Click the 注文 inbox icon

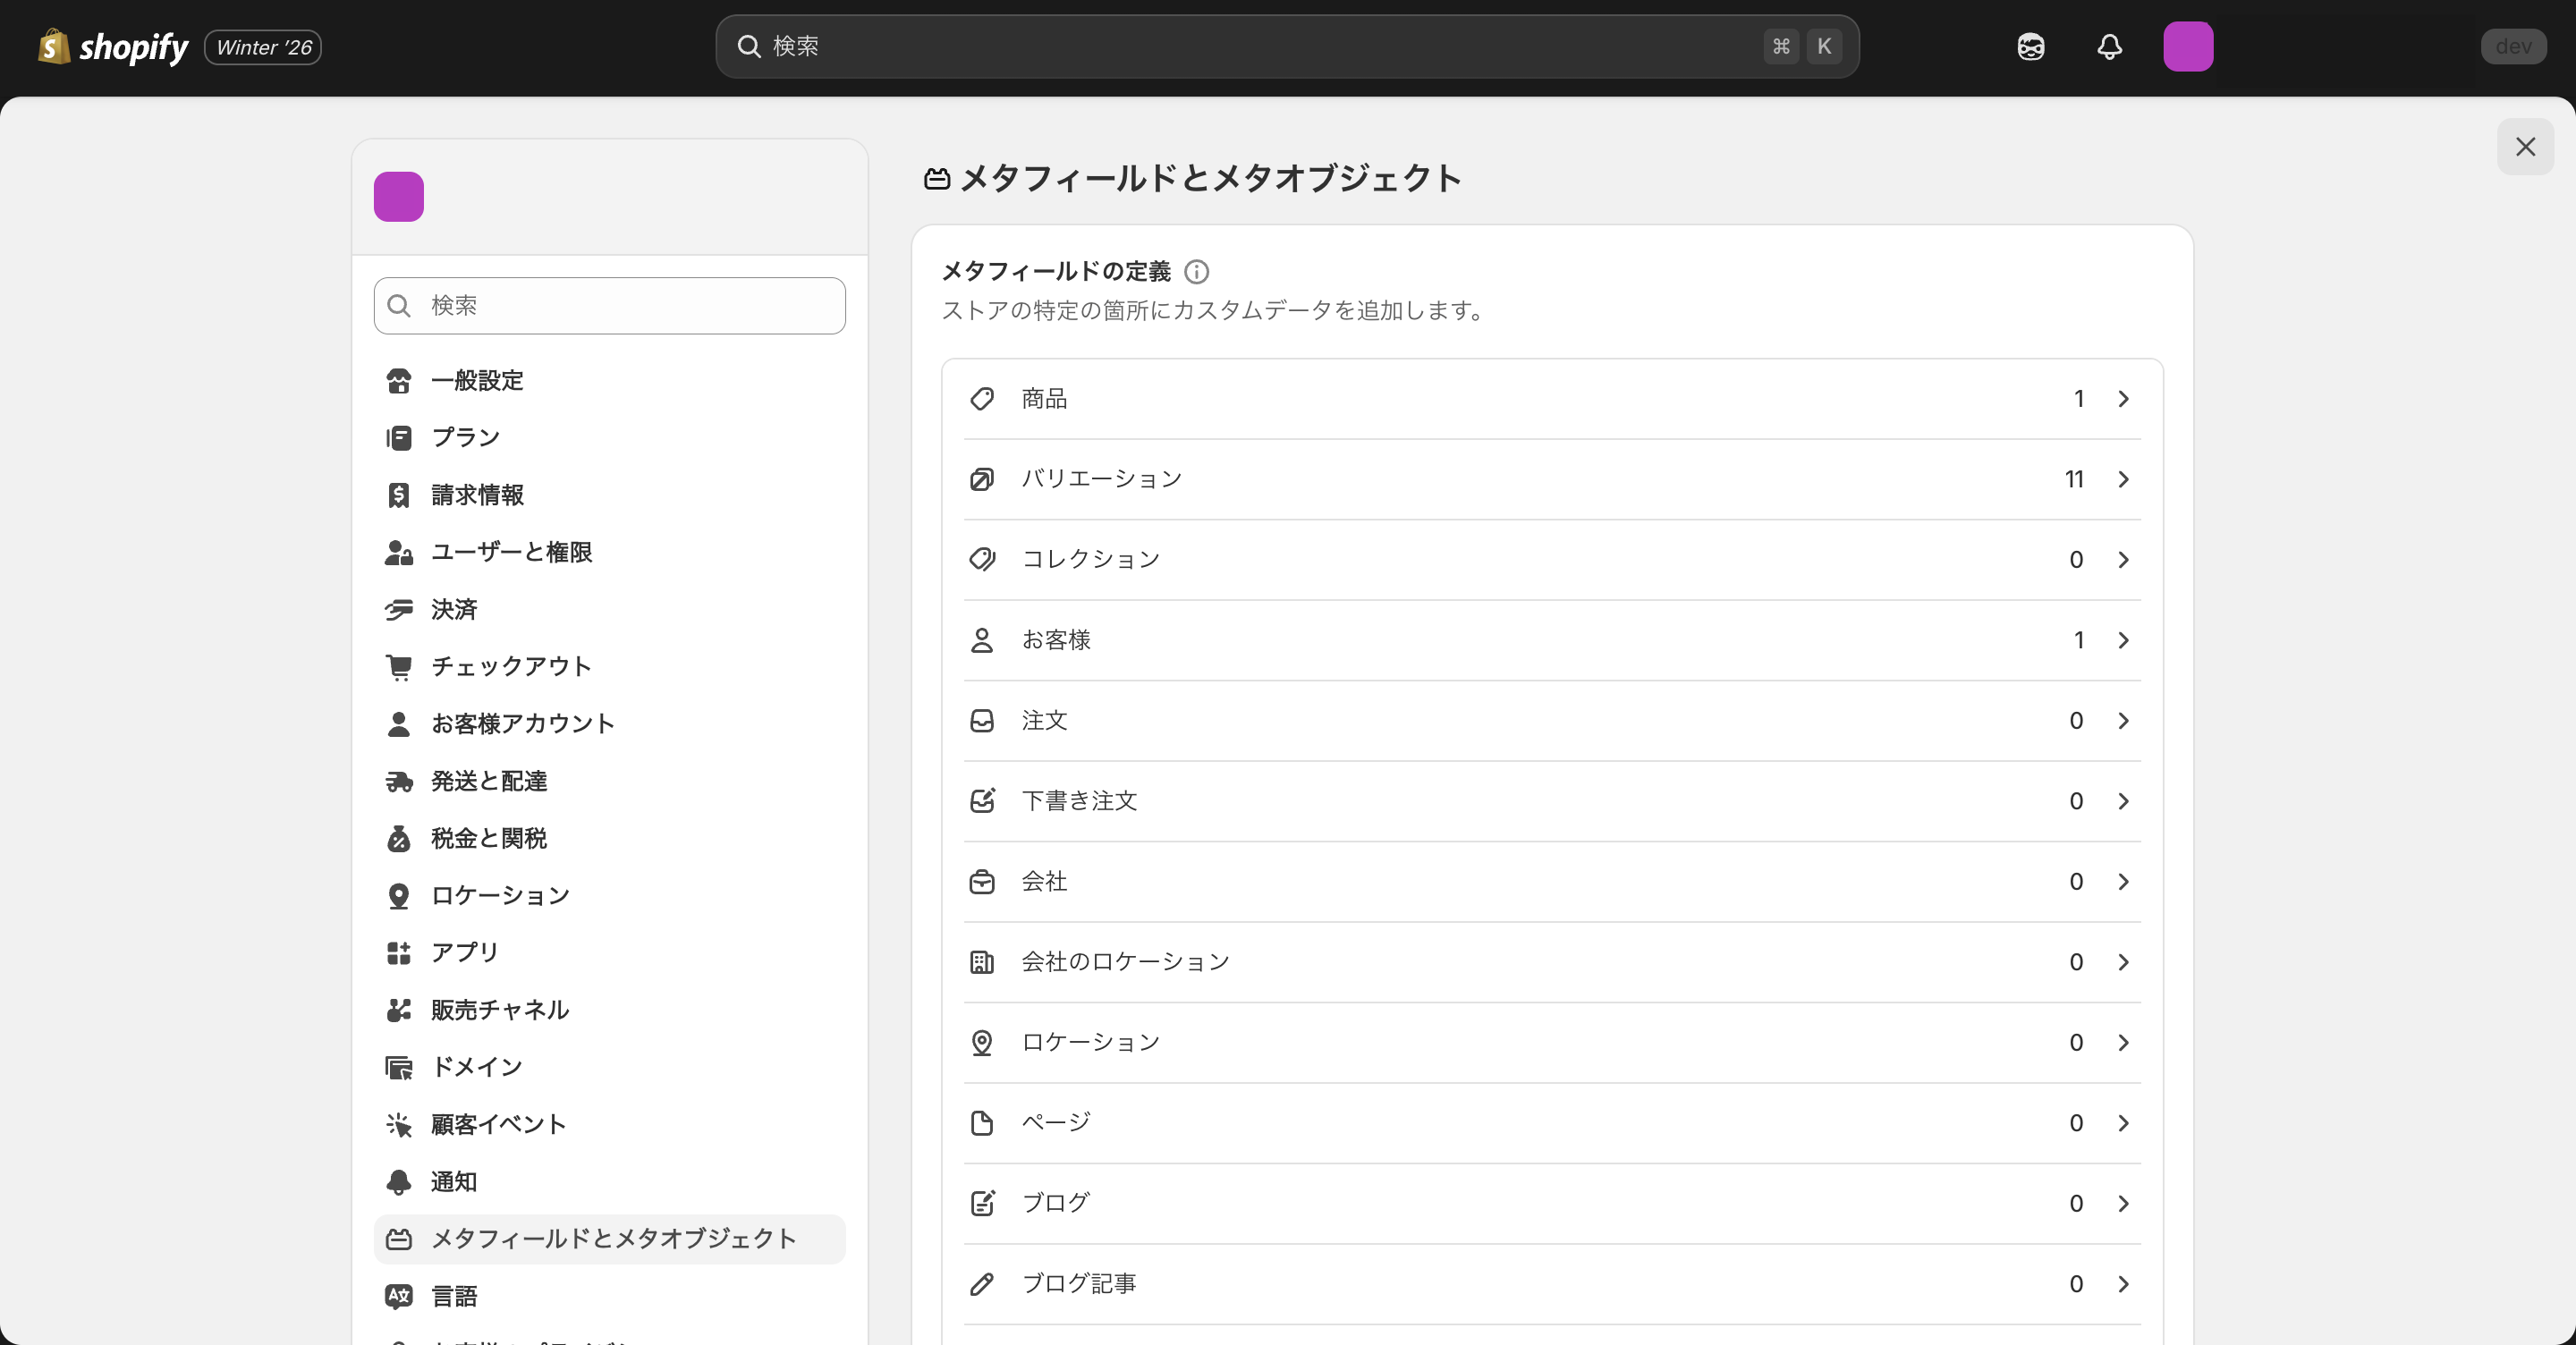click(x=982, y=721)
